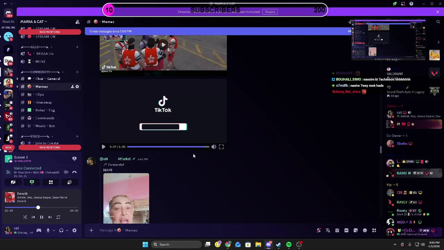Click invite people icon beside MARIIA & CAT
Viewport: 444px width, 250px height.
pos(77,22)
